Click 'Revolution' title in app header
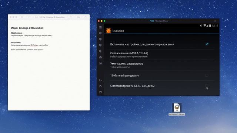Viewport: 237px width, 133px height. (118, 31)
